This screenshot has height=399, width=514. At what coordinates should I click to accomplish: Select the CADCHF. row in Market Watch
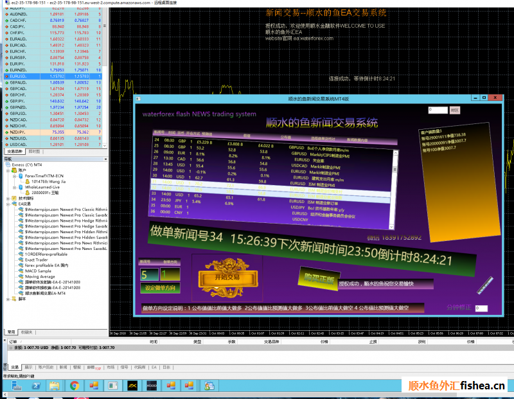(x=53, y=20)
